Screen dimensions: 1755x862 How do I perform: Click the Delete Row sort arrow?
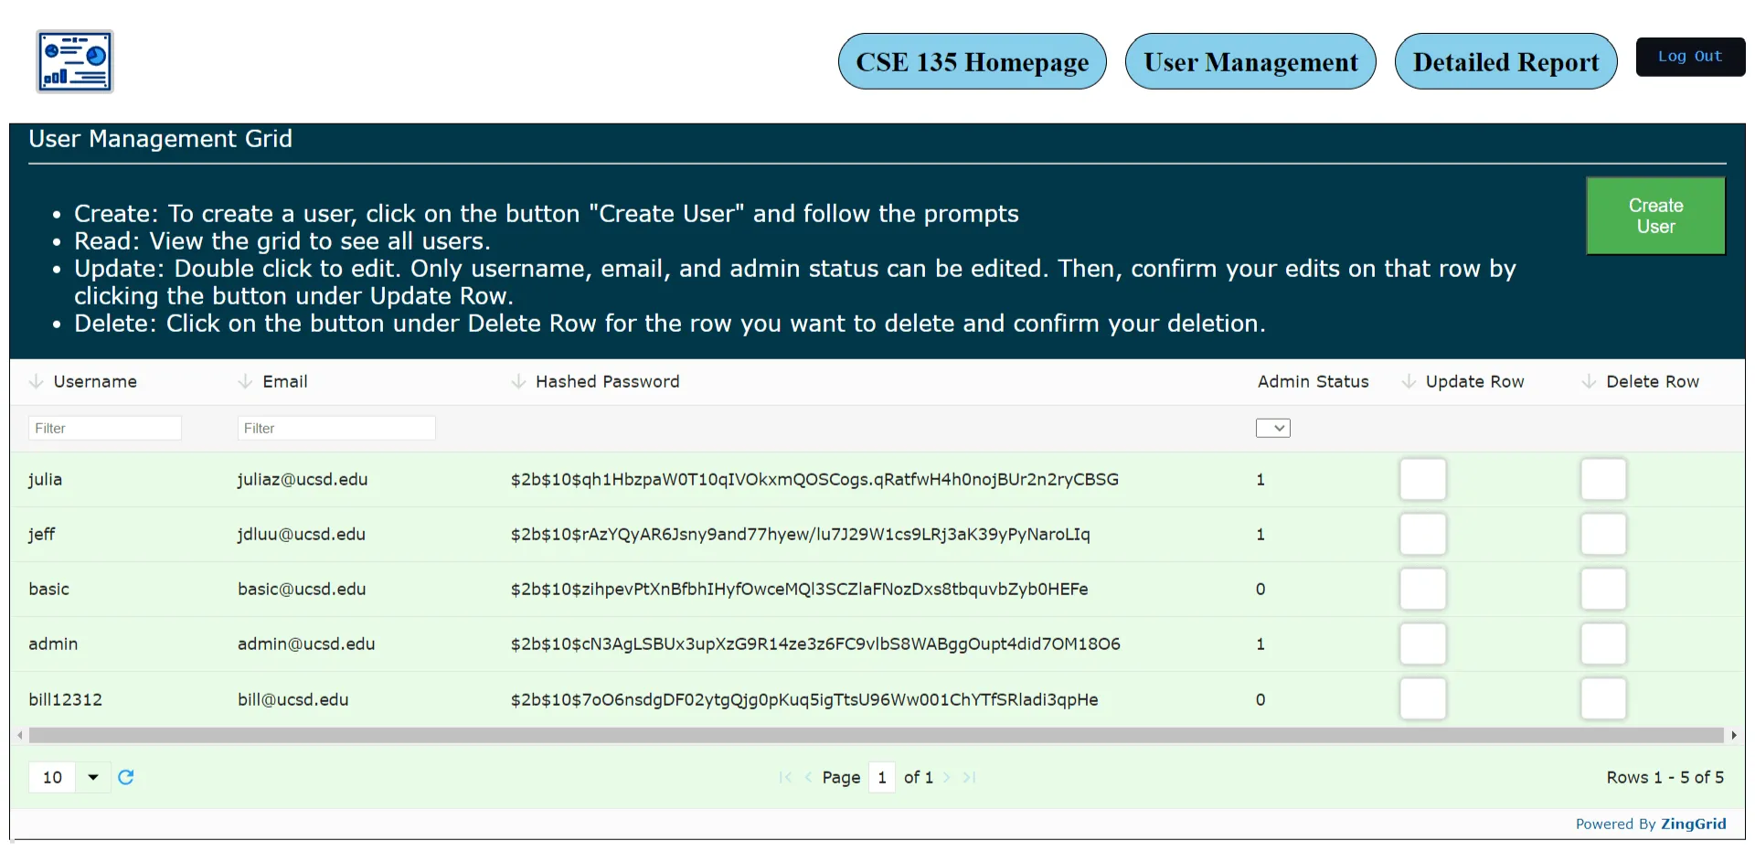[1587, 381]
